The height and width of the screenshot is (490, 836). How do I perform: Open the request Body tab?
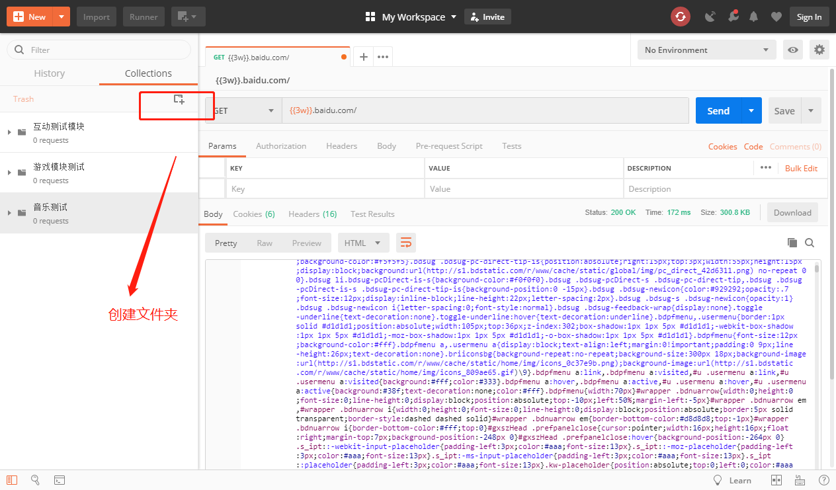387,146
